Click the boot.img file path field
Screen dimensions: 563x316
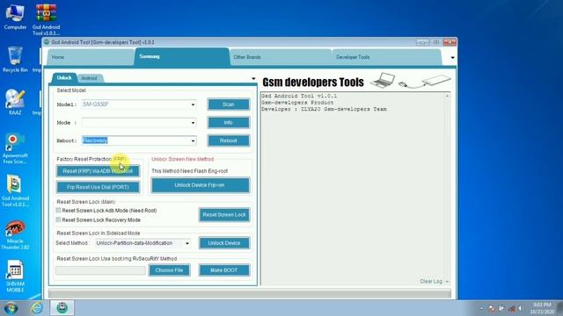(100, 270)
